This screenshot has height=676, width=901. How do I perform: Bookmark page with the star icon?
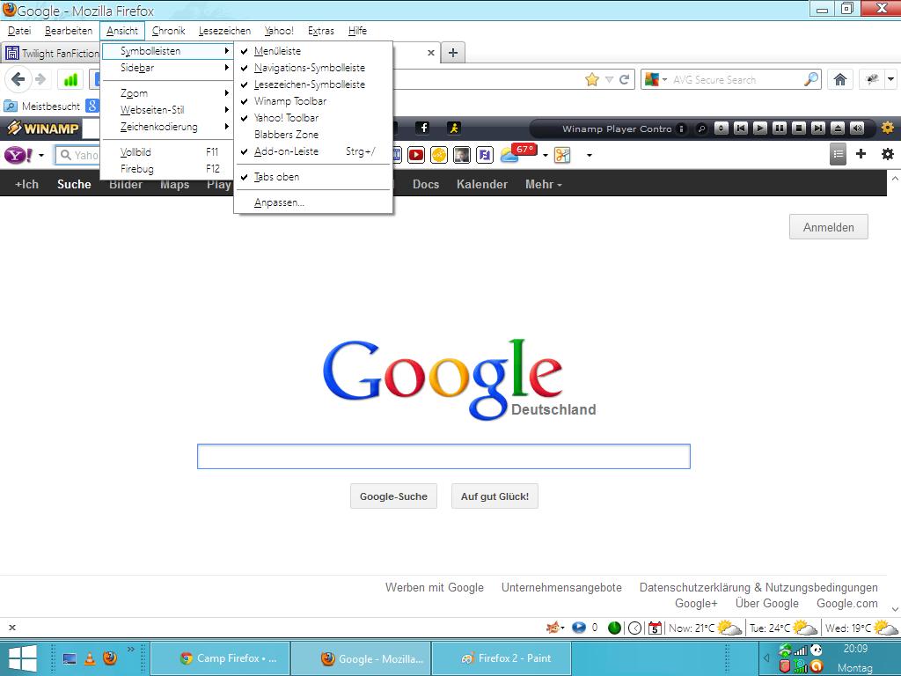pos(592,79)
